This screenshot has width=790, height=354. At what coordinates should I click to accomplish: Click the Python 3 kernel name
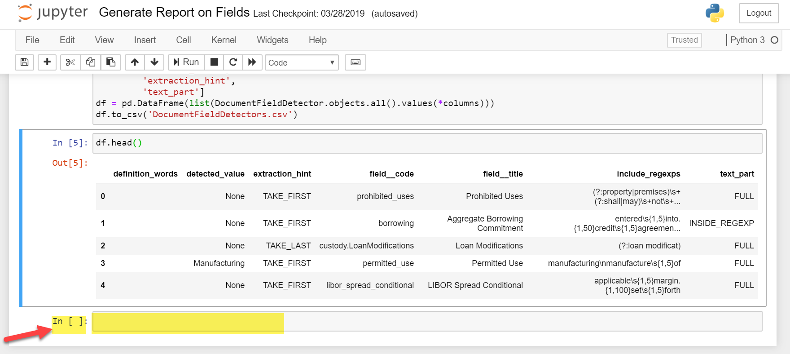click(747, 40)
